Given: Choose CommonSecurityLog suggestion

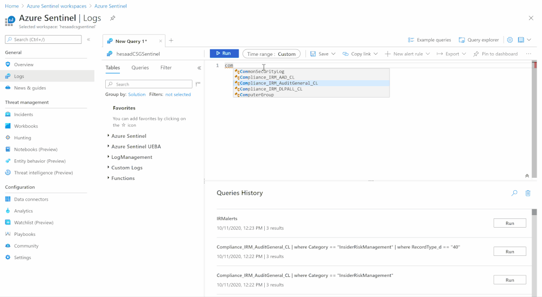Looking at the screenshot, I should tap(311, 72).
